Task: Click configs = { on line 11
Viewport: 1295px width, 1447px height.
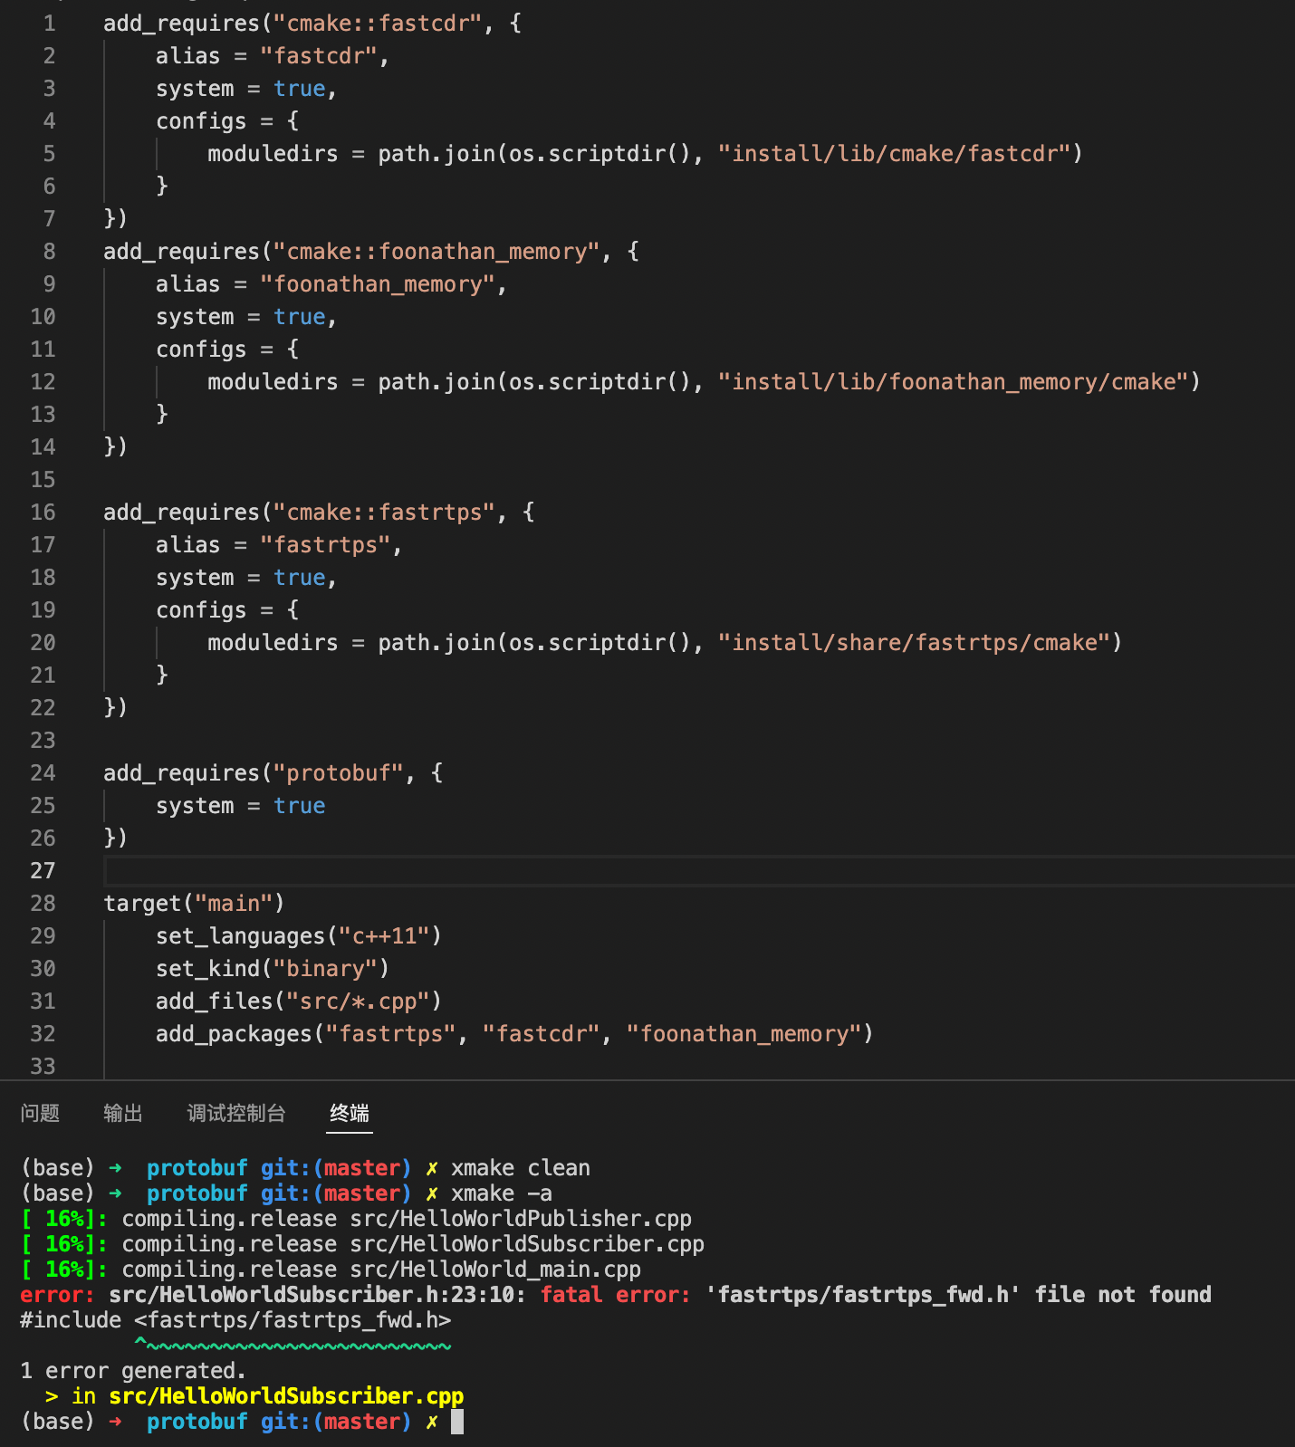Action: pos(226,350)
